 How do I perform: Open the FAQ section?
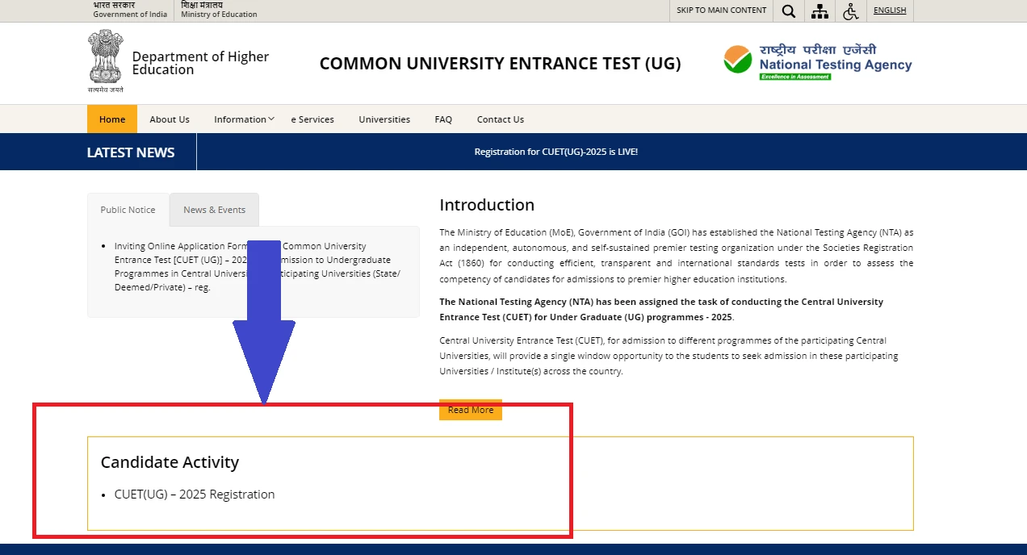point(443,119)
